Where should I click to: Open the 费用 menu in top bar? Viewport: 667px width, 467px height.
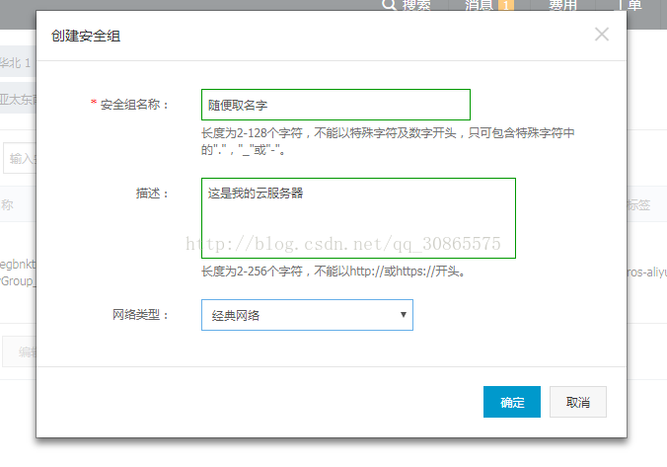pyautogui.click(x=562, y=5)
